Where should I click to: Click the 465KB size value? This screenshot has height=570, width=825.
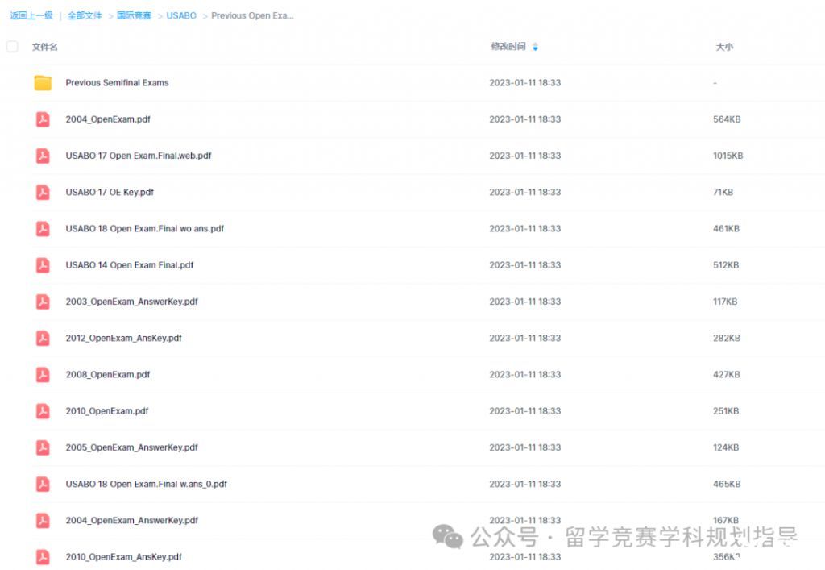pos(727,484)
